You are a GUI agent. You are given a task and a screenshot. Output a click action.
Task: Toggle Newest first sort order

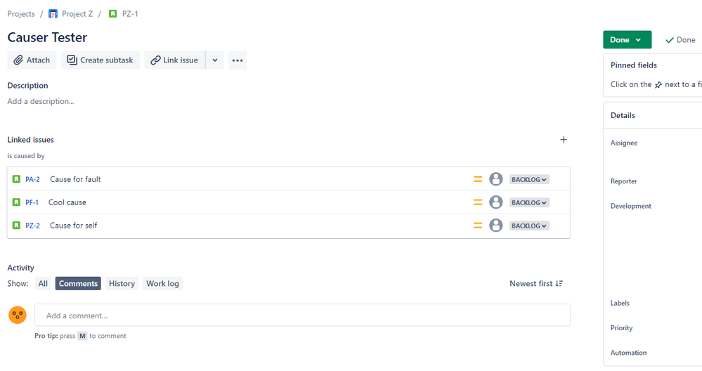[x=536, y=283]
